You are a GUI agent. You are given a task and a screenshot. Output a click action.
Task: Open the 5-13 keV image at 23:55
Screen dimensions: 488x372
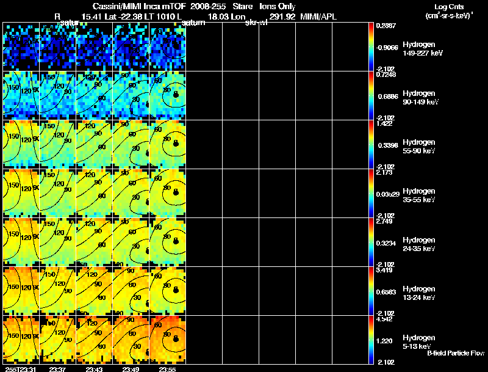coord(167,340)
